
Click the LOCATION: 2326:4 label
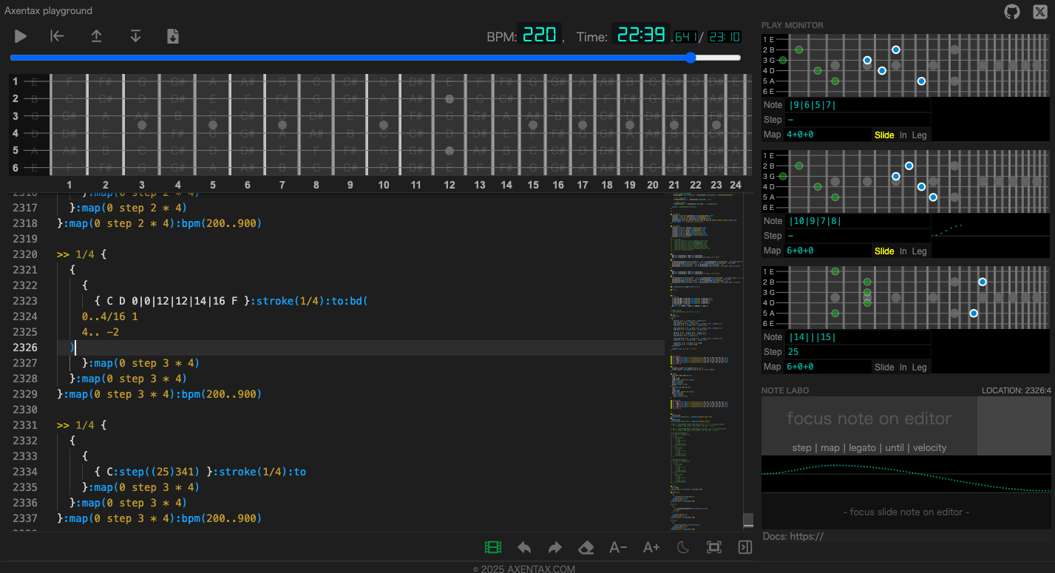[x=1017, y=390]
